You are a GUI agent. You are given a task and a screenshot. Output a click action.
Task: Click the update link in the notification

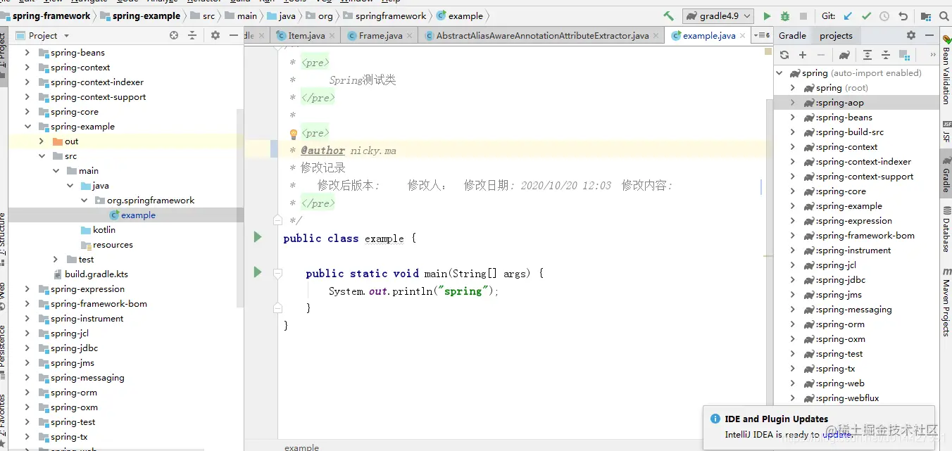(x=837, y=435)
